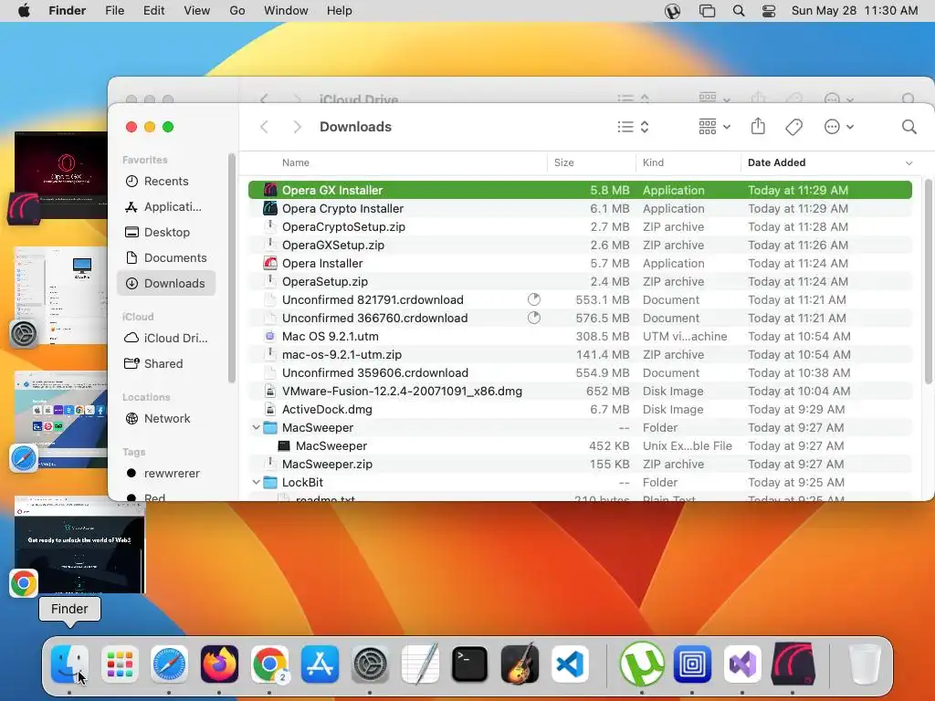Open the Window menu
Screen dimensions: 935x701
tap(286, 11)
